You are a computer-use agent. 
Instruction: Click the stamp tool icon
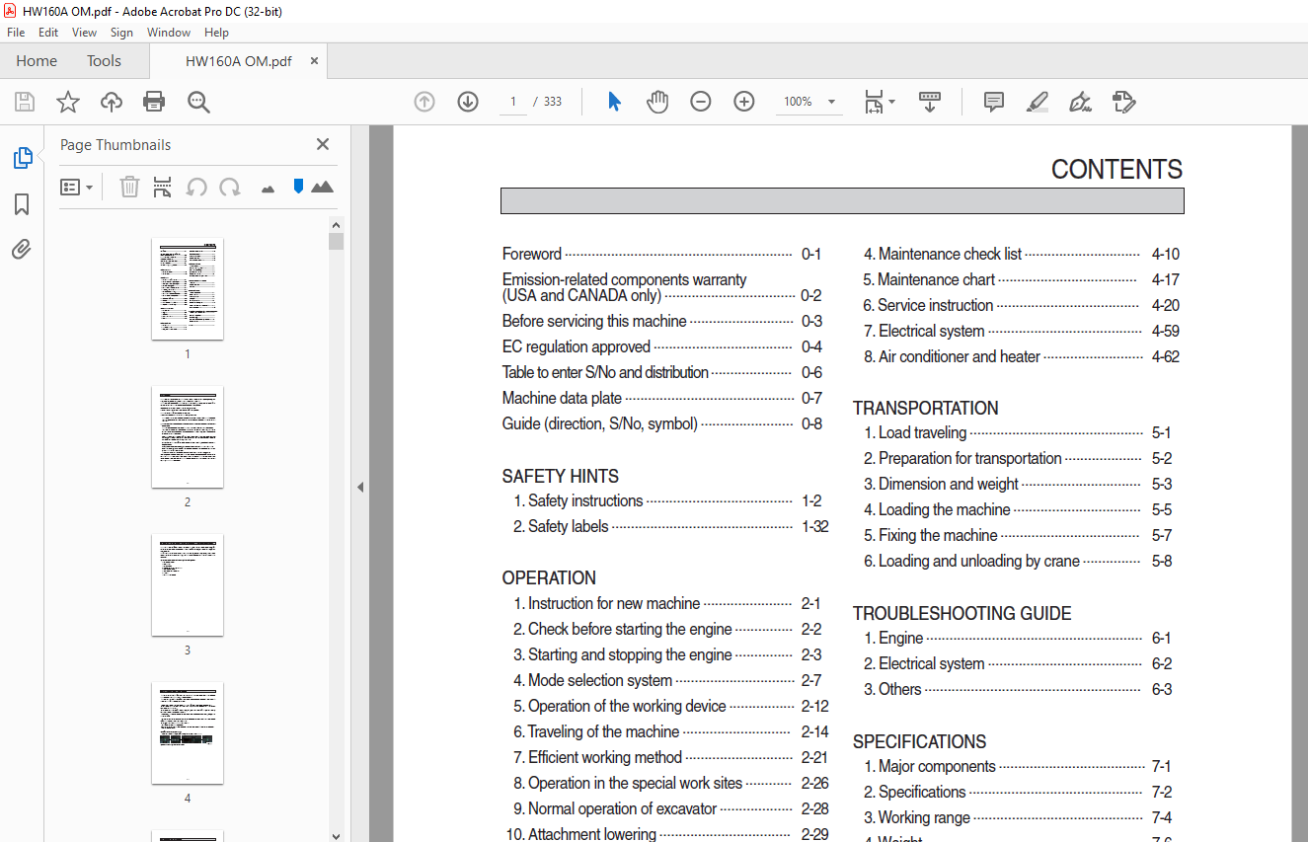click(x=1123, y=102)
